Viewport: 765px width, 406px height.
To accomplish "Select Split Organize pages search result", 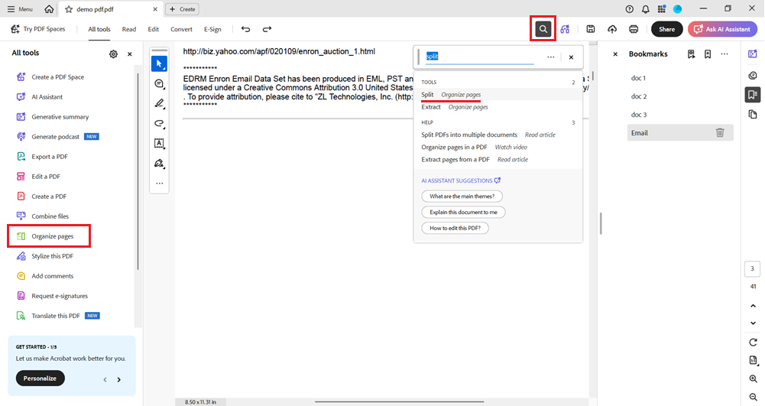I will tap(498, 95).
